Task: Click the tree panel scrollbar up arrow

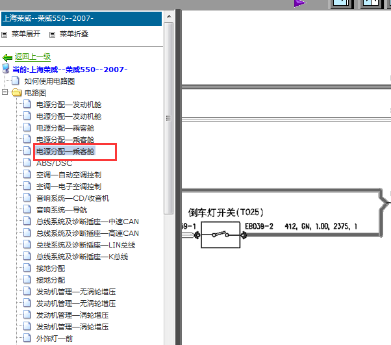Action: coord(169,16)
